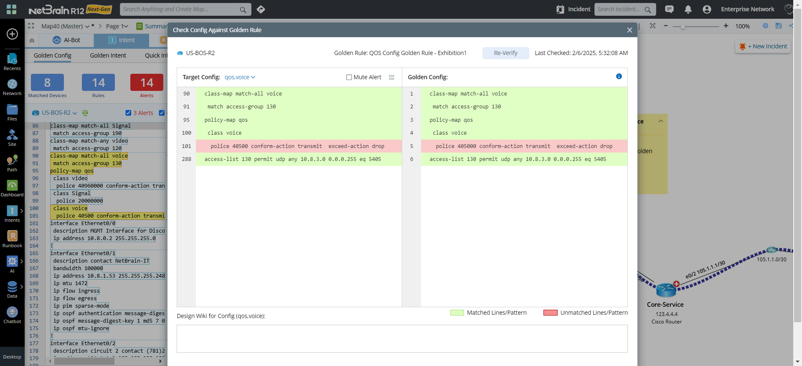
Task: Adjust the map zoom slider
Action: tap(683, 26)
